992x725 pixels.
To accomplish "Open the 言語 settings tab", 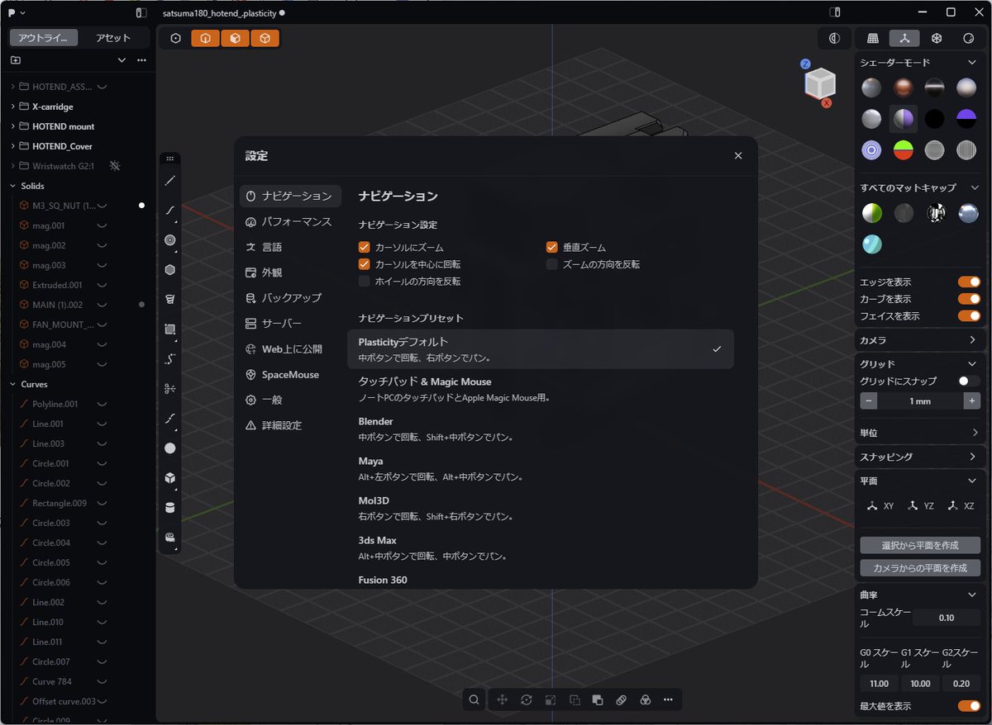I will pos(290,247).
